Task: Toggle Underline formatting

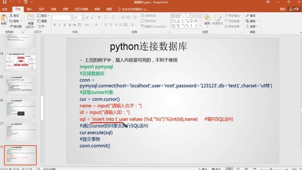Action: point(65,25)
